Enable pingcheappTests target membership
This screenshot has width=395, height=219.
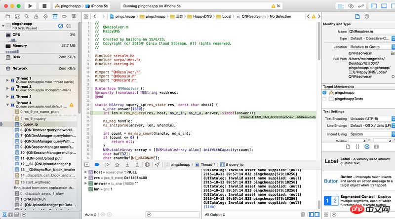click(324, 99)
